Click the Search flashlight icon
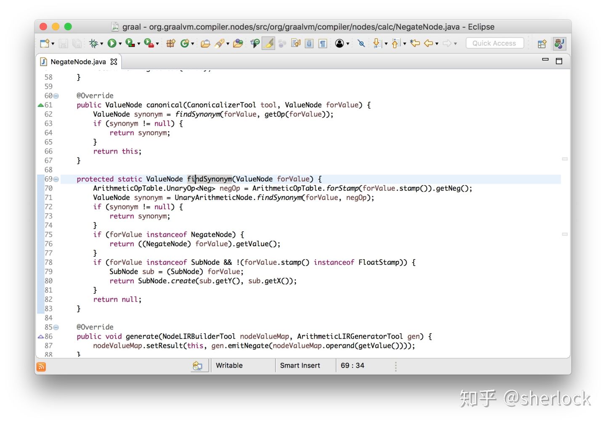This screenshot has height=424, width=606. [x=219, y=43]
